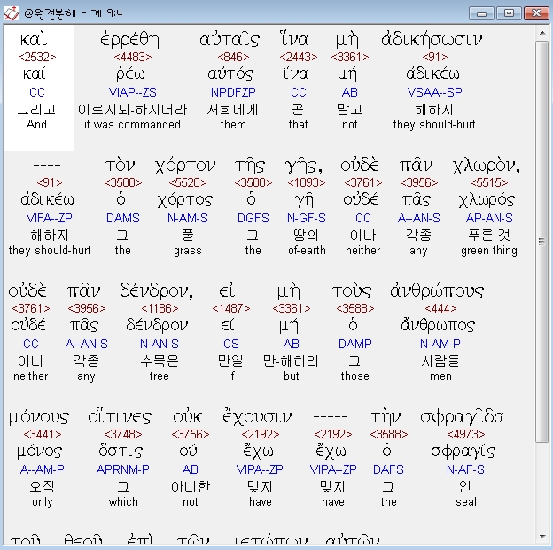Click the parsing code APRNM-P
This screenshot has height=550, width=553.
[123, 469]
